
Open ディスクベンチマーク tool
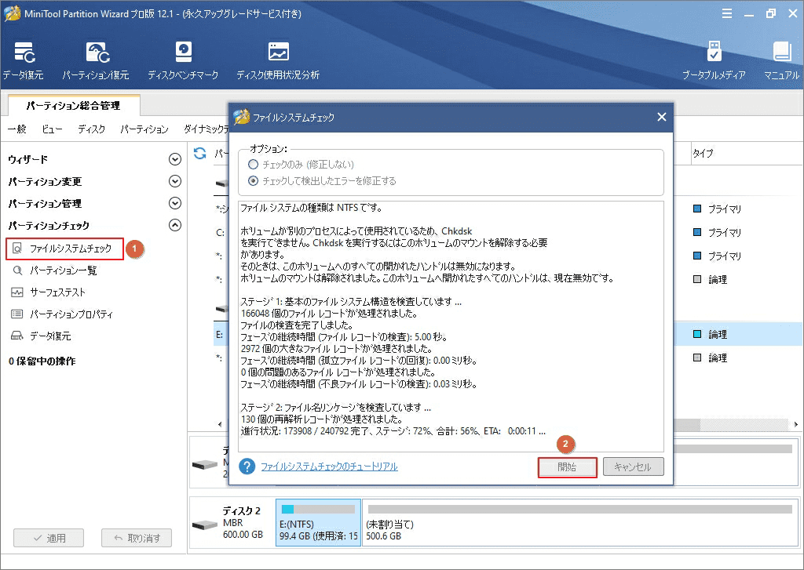coord(183,60)
